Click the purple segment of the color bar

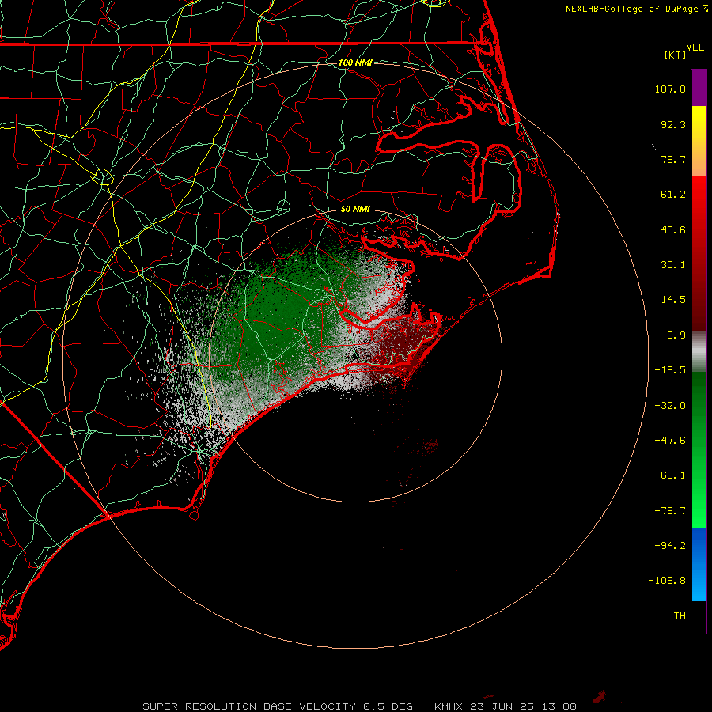[699, 88]
